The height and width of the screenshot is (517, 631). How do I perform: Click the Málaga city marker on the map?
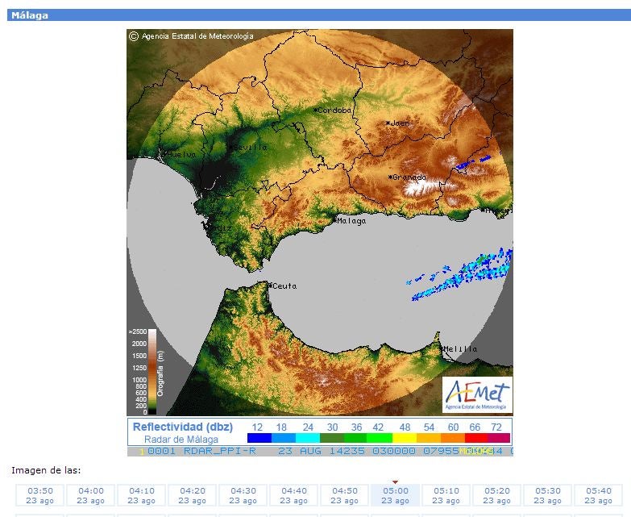[336, 219]
